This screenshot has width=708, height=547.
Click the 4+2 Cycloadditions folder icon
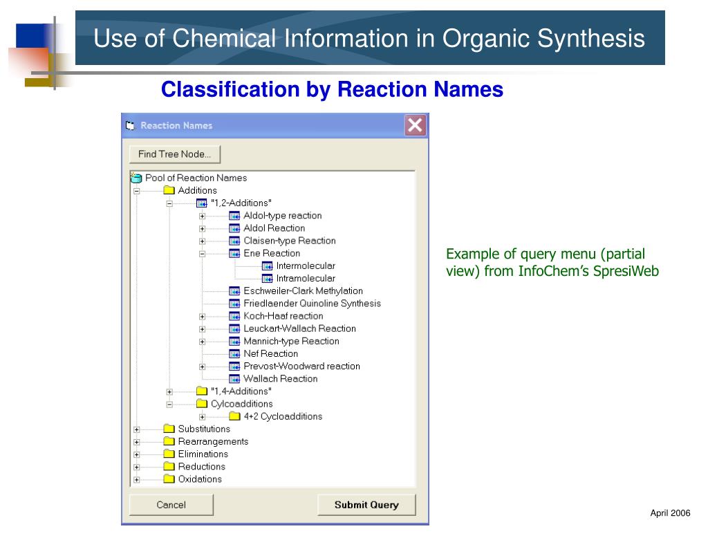[234, 416]
